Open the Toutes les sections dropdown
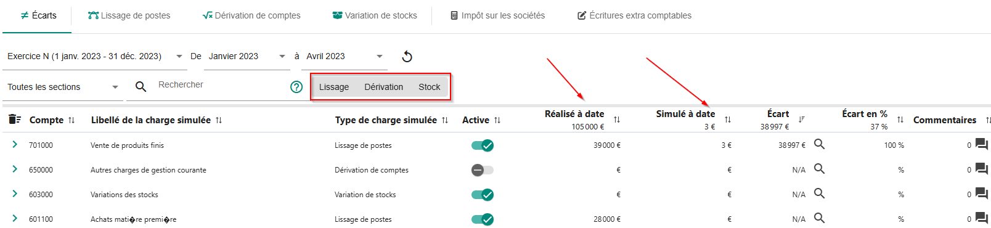This screenshot has width=991, height=228. (63, 87)
